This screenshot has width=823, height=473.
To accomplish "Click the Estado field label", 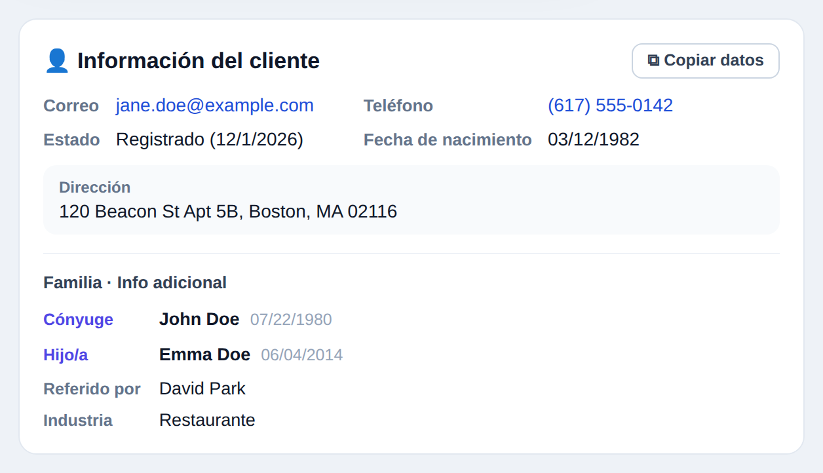I will point(71,140).
